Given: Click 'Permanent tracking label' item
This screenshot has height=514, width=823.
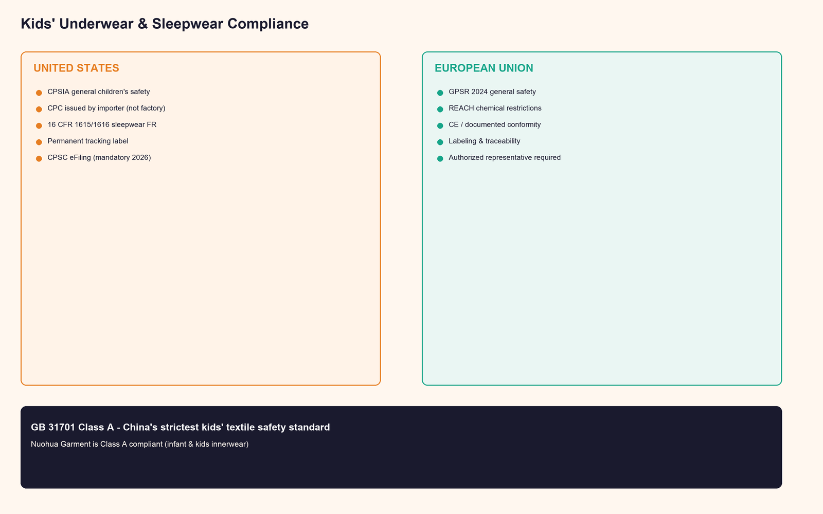Looking at the screenshot, I should pyautogui.click(x=88, y=141).
